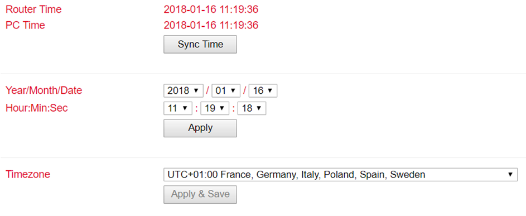The height and width of the screenshot is (216, 526).
Task: Click the Apply button under Hour:Min:Sec
Action: pyautogui.click(x=200, y=128)
